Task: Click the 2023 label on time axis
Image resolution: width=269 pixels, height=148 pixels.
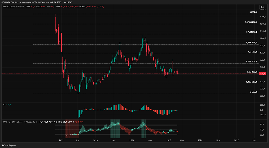Action: [x=95, y=140]
